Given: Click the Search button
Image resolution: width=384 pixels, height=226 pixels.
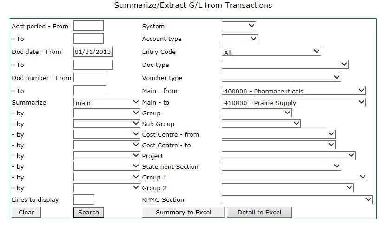Looking at the screenshot, I should tap(89, 213).
